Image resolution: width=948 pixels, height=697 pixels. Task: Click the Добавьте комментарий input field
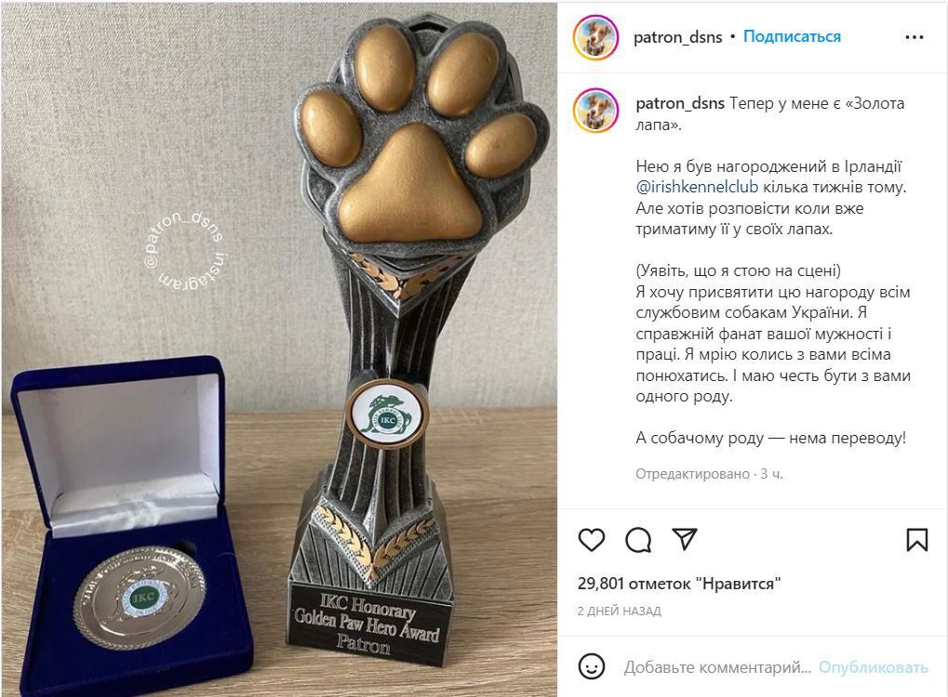[717, 667]
